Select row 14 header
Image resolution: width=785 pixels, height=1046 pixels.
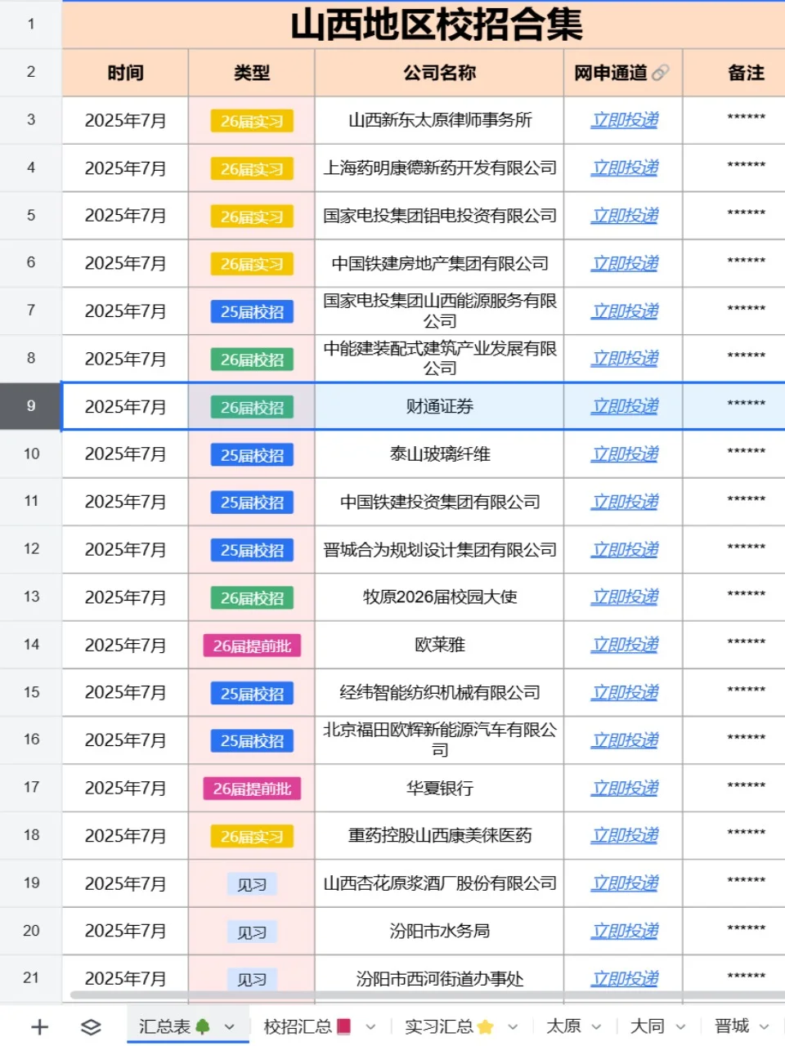(31, 645)
